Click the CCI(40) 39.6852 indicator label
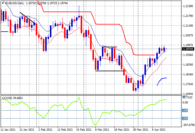 click(12, 98)
